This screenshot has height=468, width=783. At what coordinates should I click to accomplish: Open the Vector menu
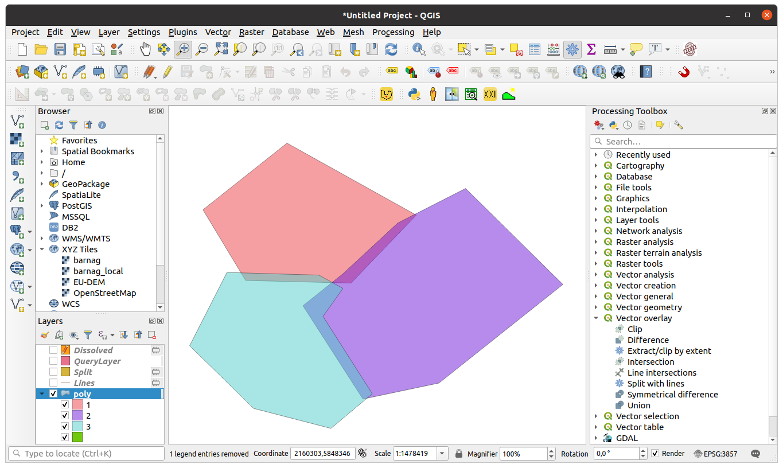tap(218, 32)
